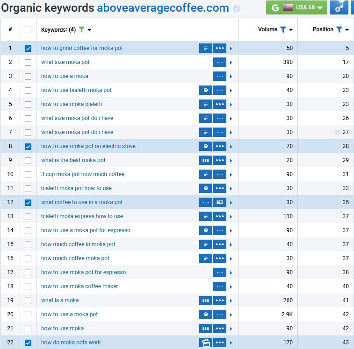Screen dimensions: 354x349
Task: Expand the arrow for 'how much coffee moka pot' row
Action: (231, 259)
